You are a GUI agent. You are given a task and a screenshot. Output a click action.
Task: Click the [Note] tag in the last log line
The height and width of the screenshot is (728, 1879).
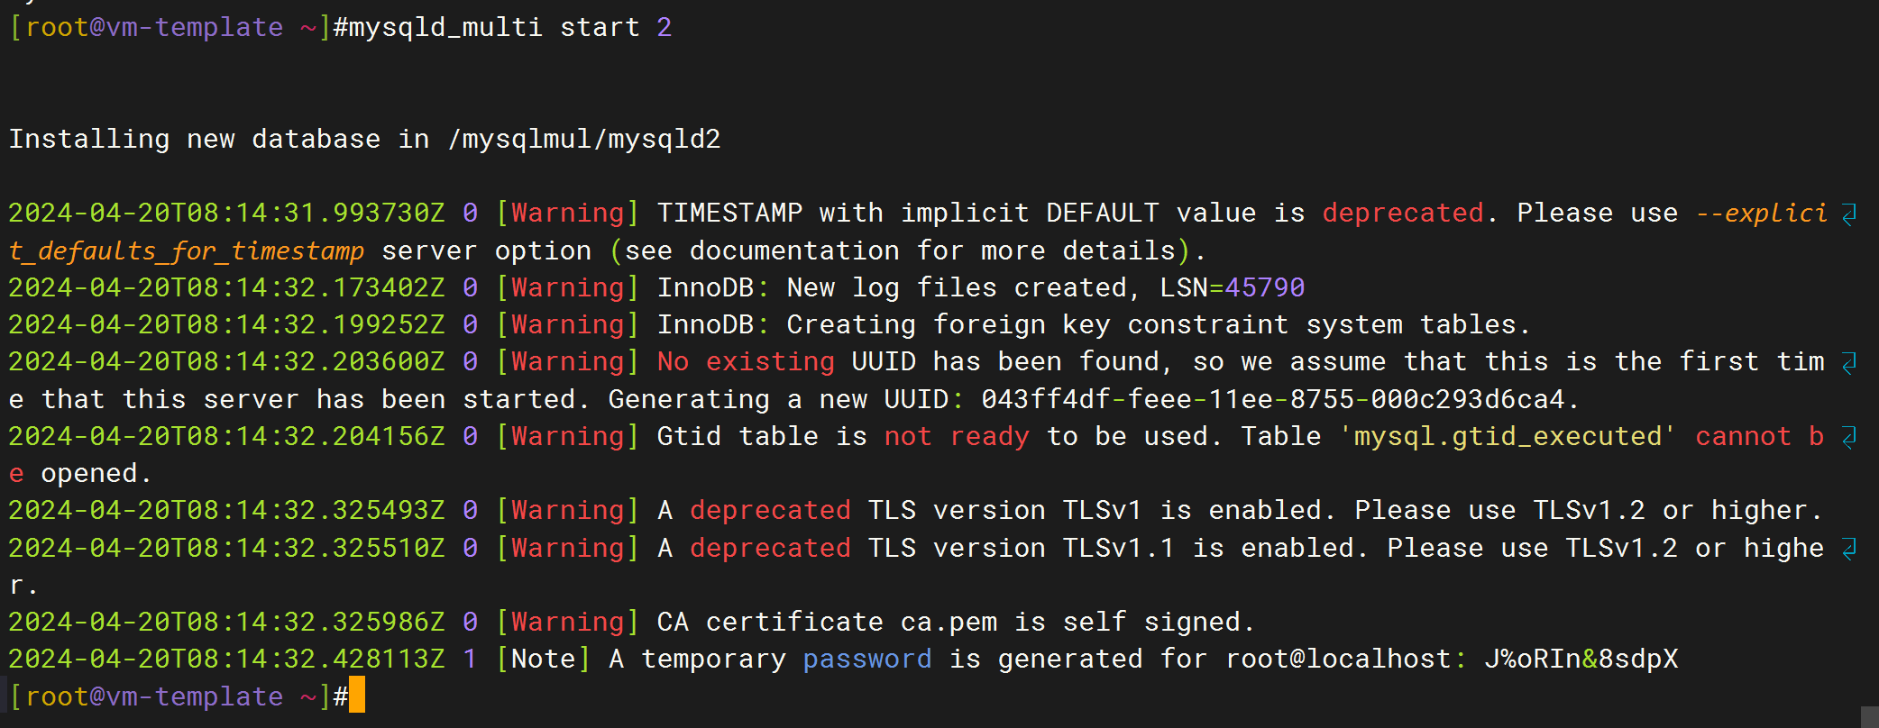coord(543,659)
